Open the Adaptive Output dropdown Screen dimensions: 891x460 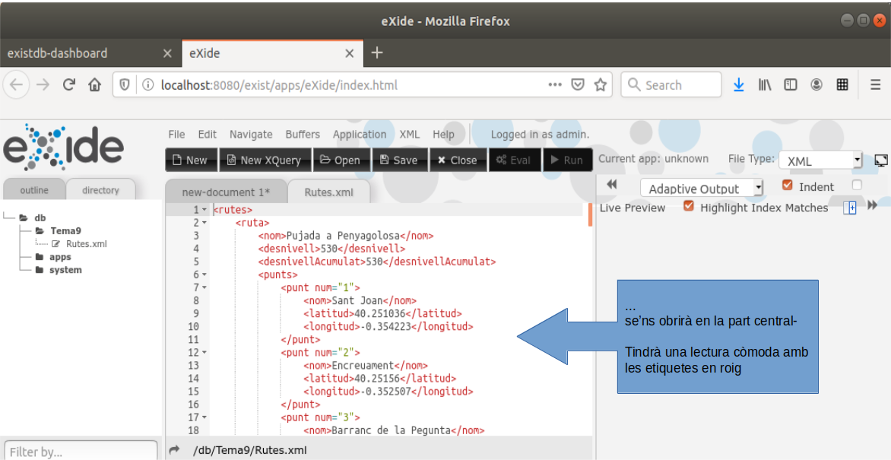702,189
